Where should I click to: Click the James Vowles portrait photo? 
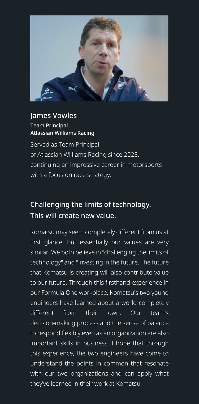coord(99,58)
